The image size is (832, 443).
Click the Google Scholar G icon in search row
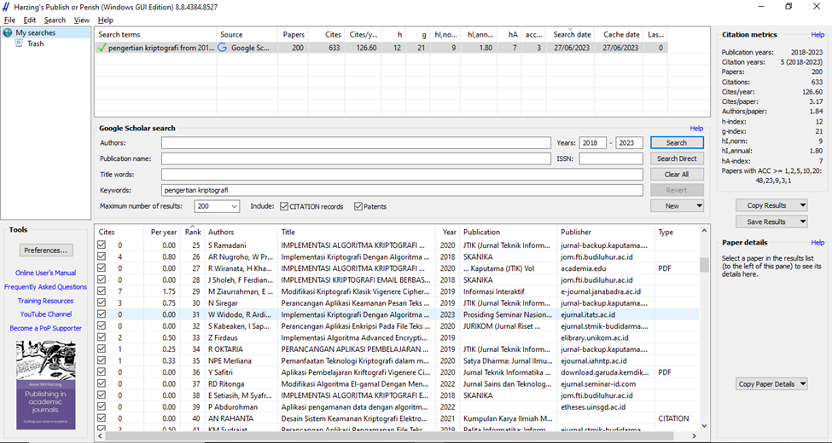click(223, 48)
